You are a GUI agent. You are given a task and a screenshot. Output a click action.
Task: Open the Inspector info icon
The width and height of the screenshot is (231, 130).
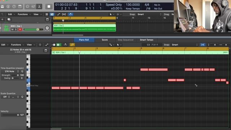(8, 6)
